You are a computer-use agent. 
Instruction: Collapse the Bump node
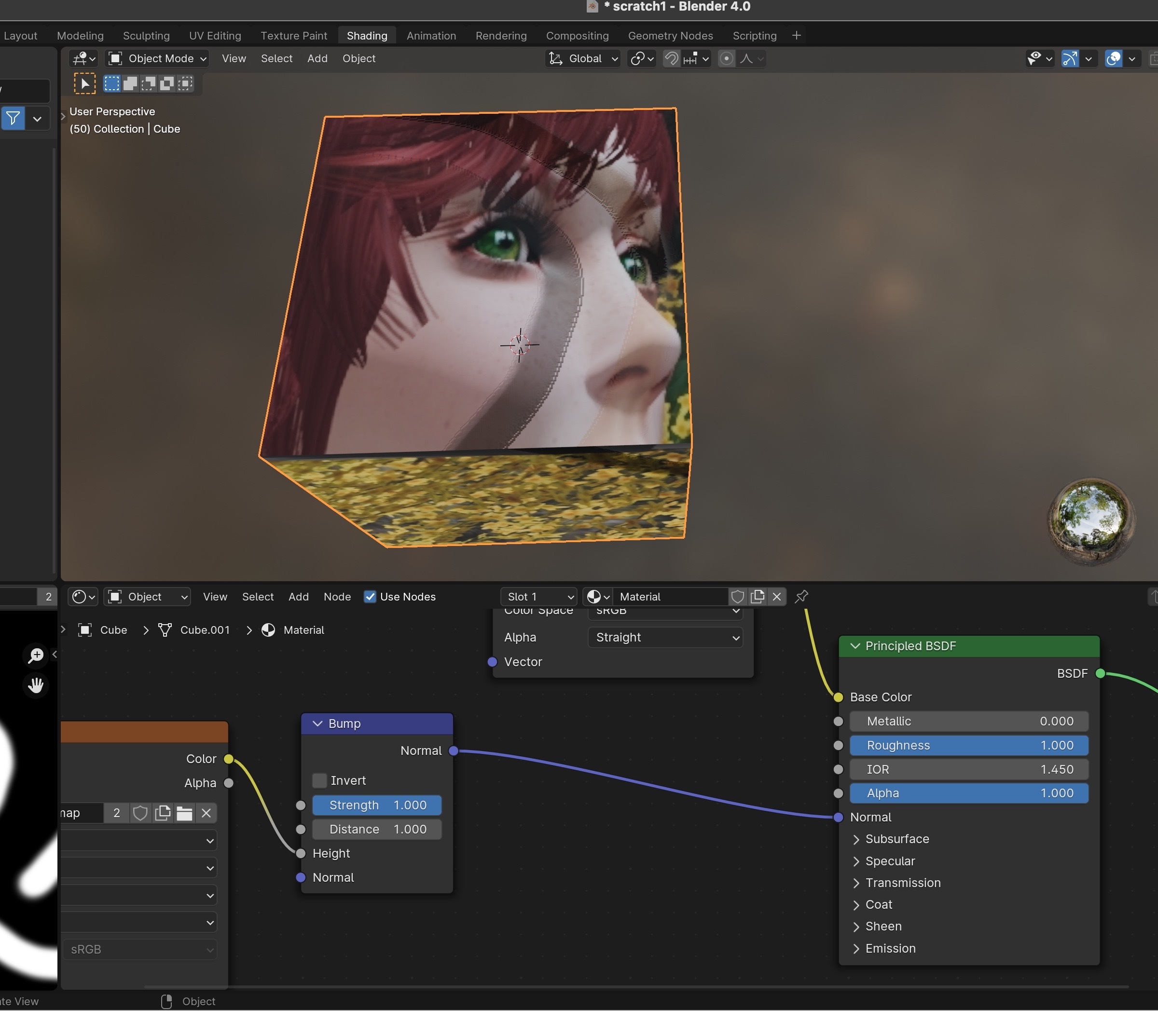[x=317, y=724]
